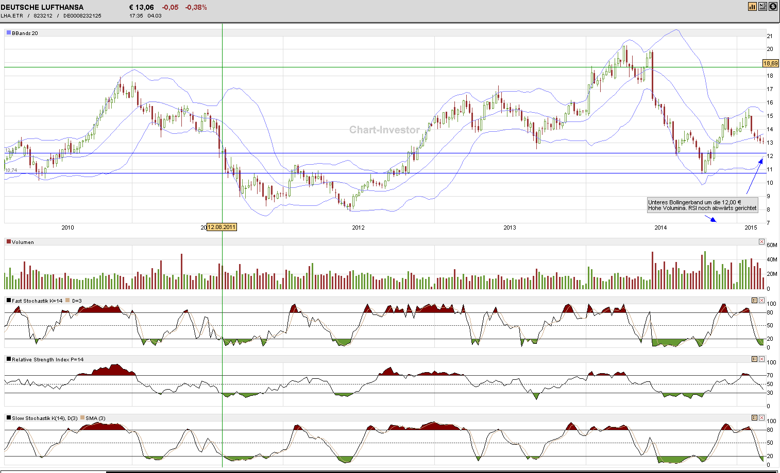Click the current price € 13,06
The image size is (780, 473).
142,7
